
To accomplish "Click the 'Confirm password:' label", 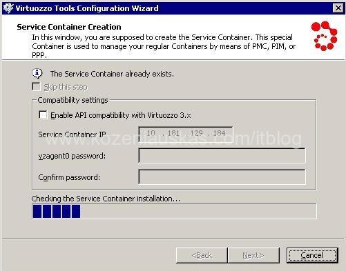I will [x=69, y=177].
